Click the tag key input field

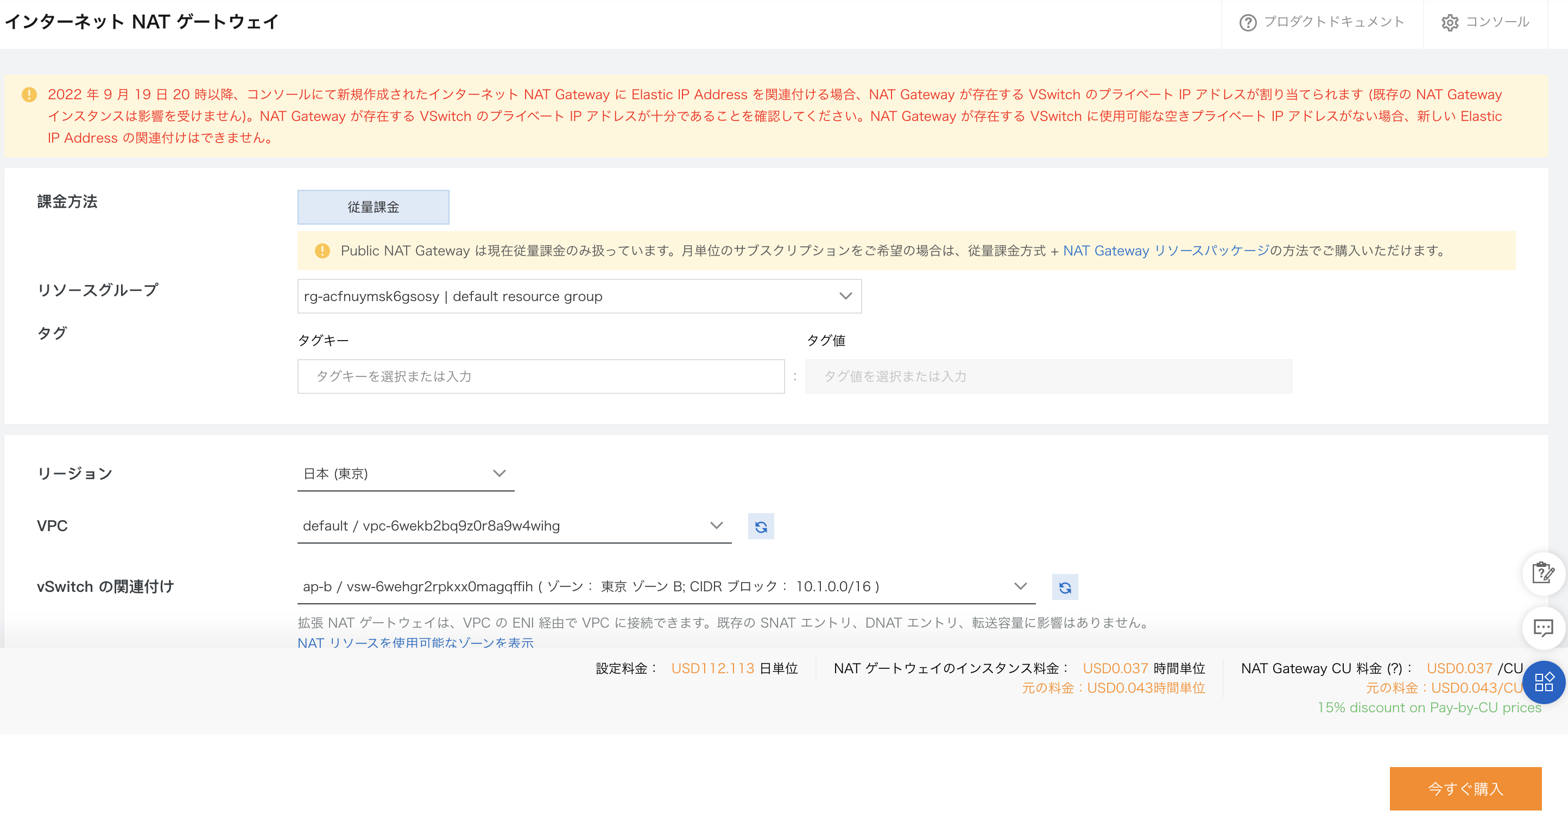tap(541, 376)
